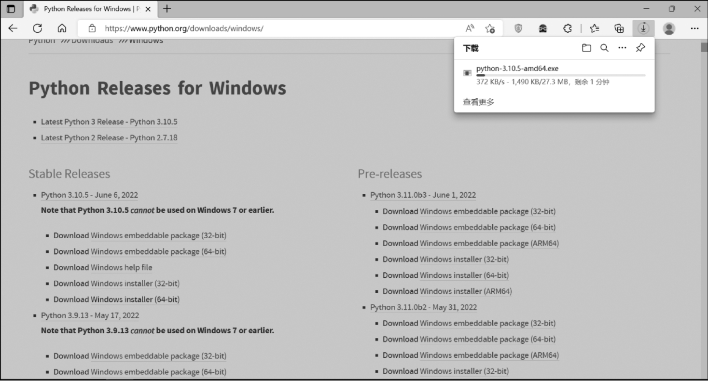Image resolution: width=708 pixels, height=381 pixels.
Task: Open the extension icon right of the shield
Action: point(543,28)
